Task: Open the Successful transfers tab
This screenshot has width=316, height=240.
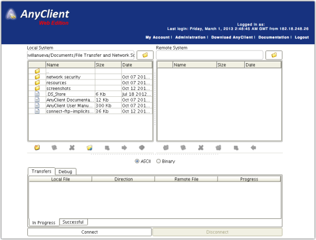Action: pyautogui.click(x=73, y=222)
